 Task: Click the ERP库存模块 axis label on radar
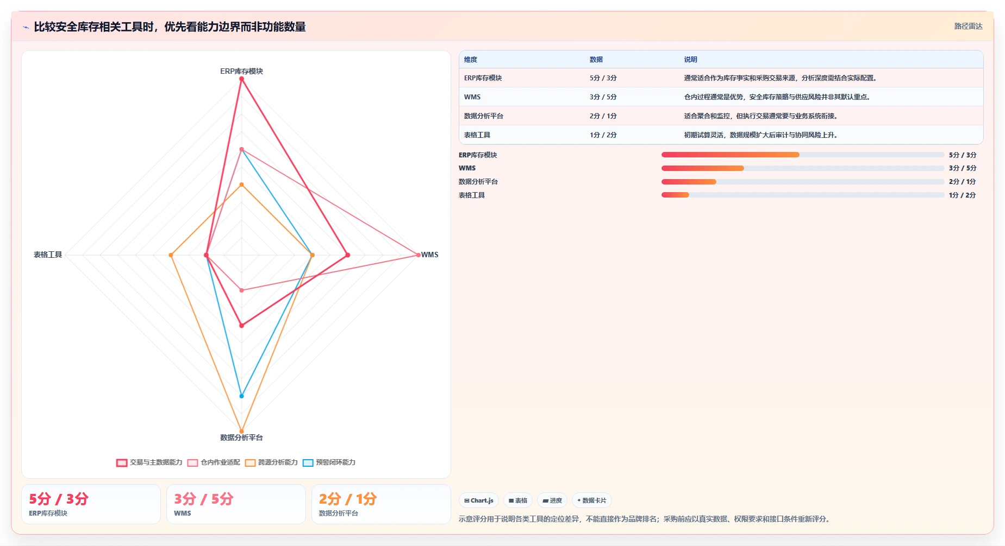tap(241, 71)
